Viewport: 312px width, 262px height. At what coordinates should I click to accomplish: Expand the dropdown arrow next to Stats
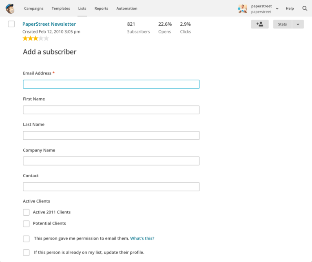coord(298,24)
